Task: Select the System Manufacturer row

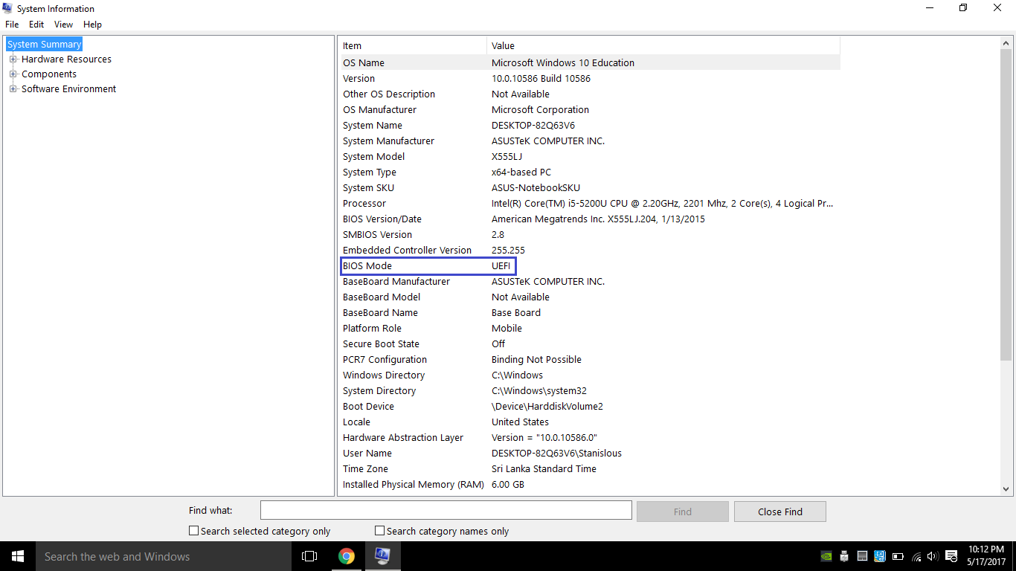Action: [x=590, y=141]
